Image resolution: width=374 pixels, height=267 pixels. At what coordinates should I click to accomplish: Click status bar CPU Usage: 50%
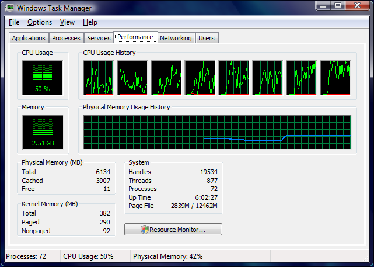pos(88,256)
